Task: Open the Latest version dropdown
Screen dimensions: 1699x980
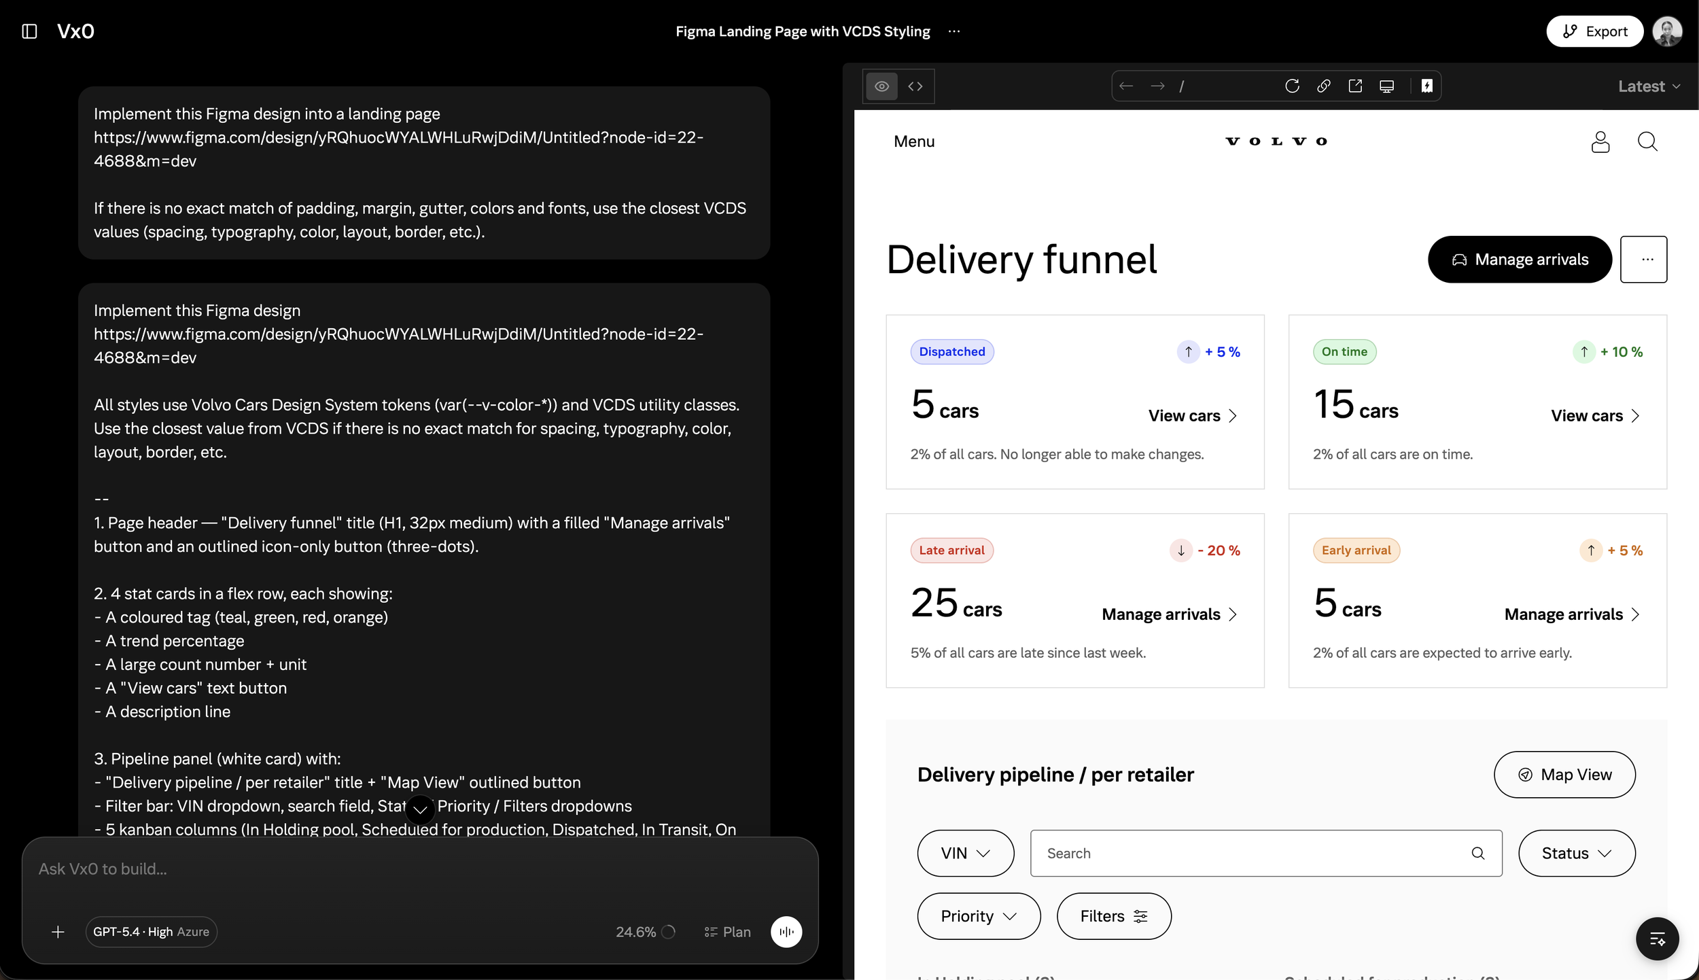Action: tap(1649, 86)
